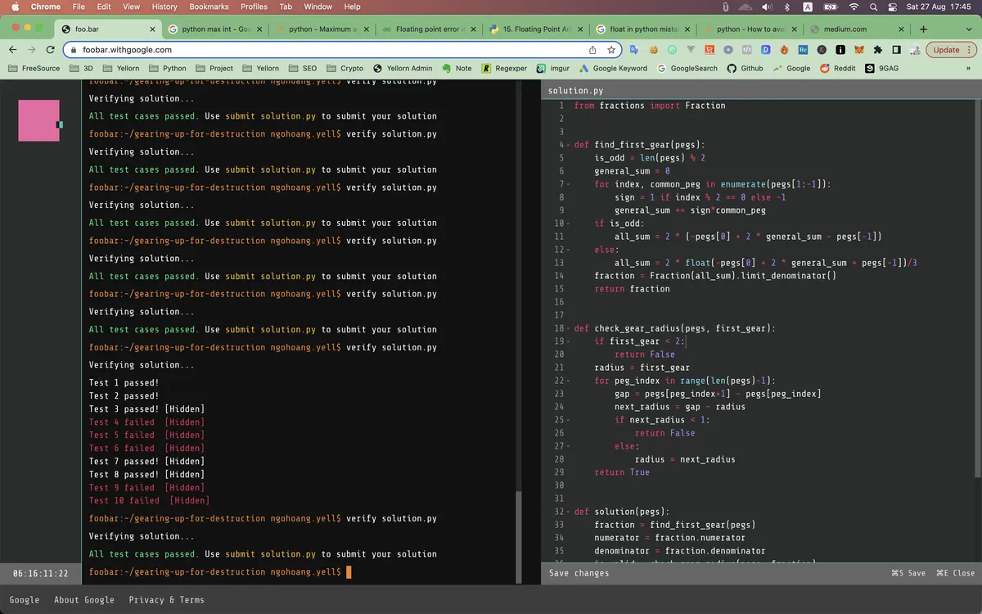
Task: Click the terminal scrollbar thumb
Action: [x=517, y=537]
